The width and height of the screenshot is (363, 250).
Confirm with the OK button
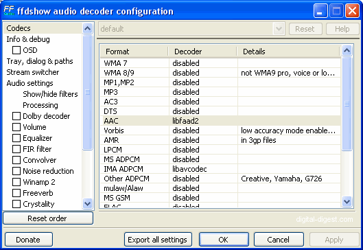click(224, 240)
